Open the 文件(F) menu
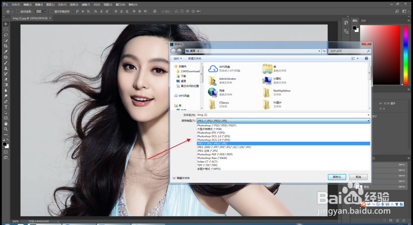This screenshot has width=413, height=225. coord(16,5)
